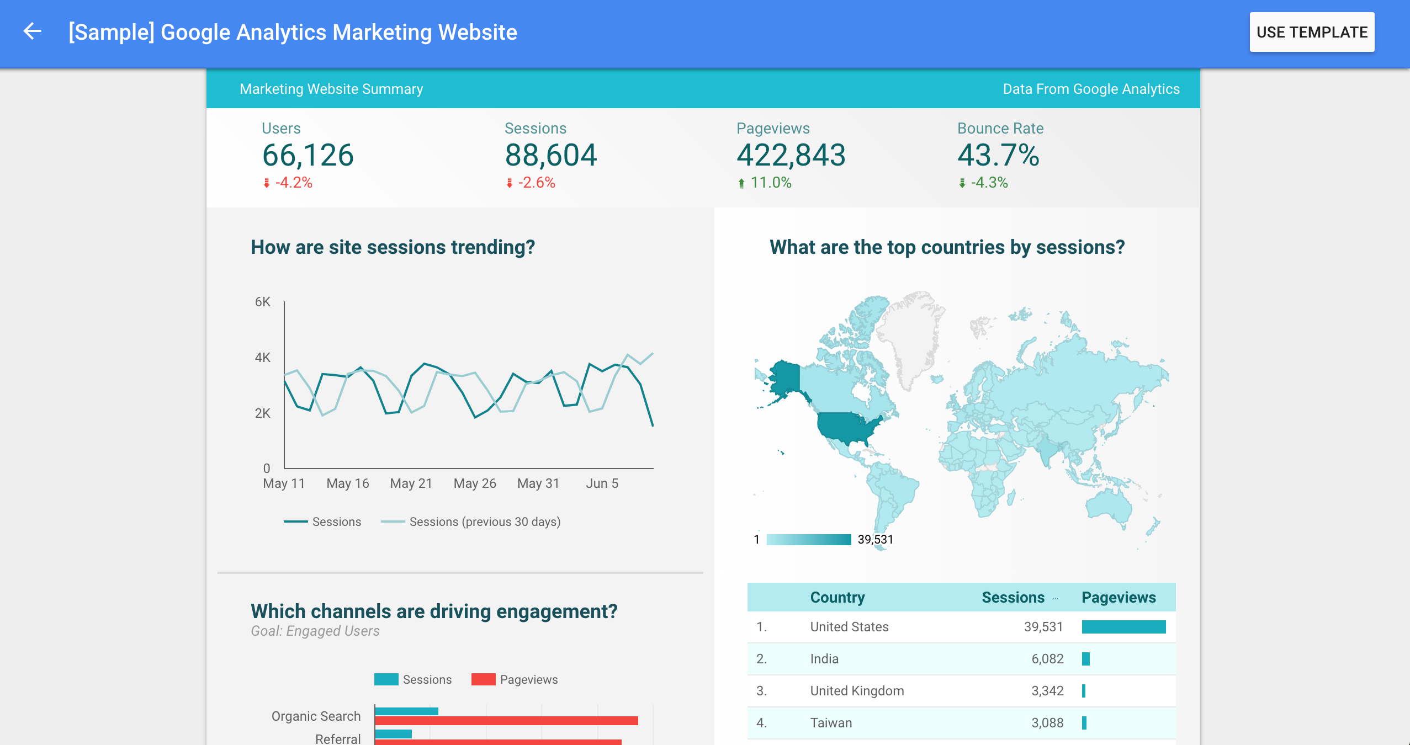Click the Organic Search teal sessions bar

[406, 711]
